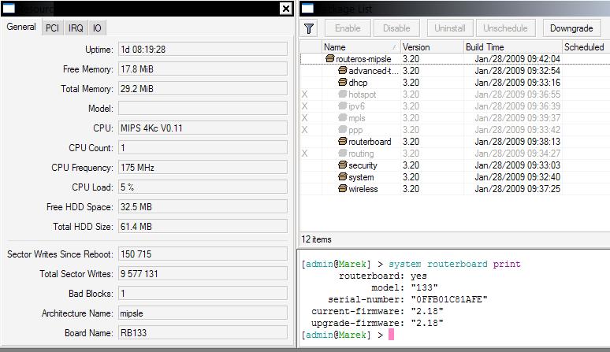Click the mpls build time 09:39:37

click(518, 118)
